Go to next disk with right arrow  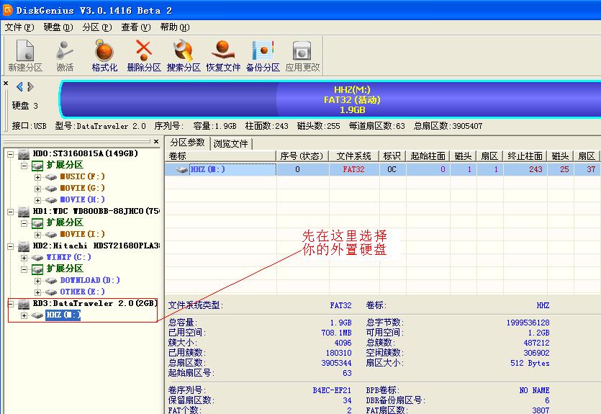pyautogui.click(x=31, y=86)
